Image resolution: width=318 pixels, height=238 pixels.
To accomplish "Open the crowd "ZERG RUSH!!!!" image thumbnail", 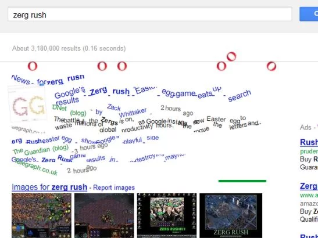I will [167, 215].
